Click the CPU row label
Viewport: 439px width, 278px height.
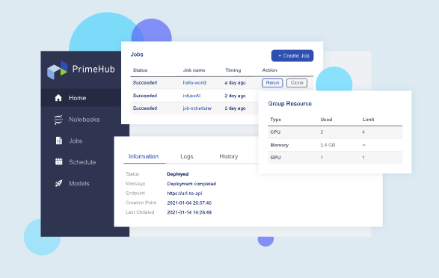tap(275, 132)
